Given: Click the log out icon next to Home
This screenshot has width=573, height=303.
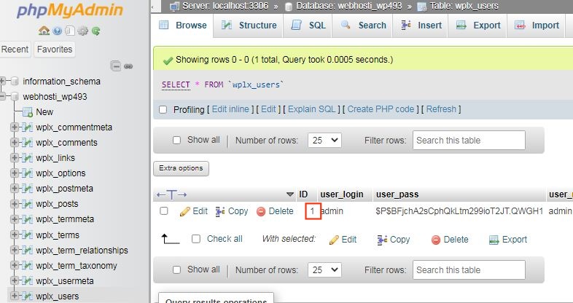Looking at the screenshot, I should [x=57, y=31].
